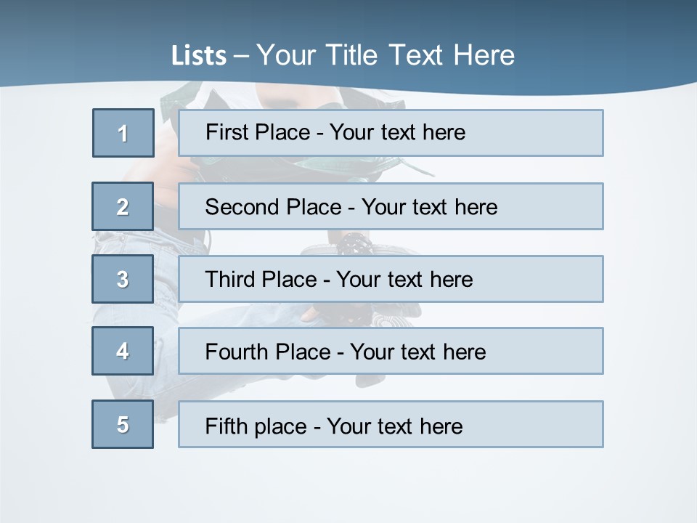
Task: Select the 'Your Title Text Here' heading
Action: [386, 55]
